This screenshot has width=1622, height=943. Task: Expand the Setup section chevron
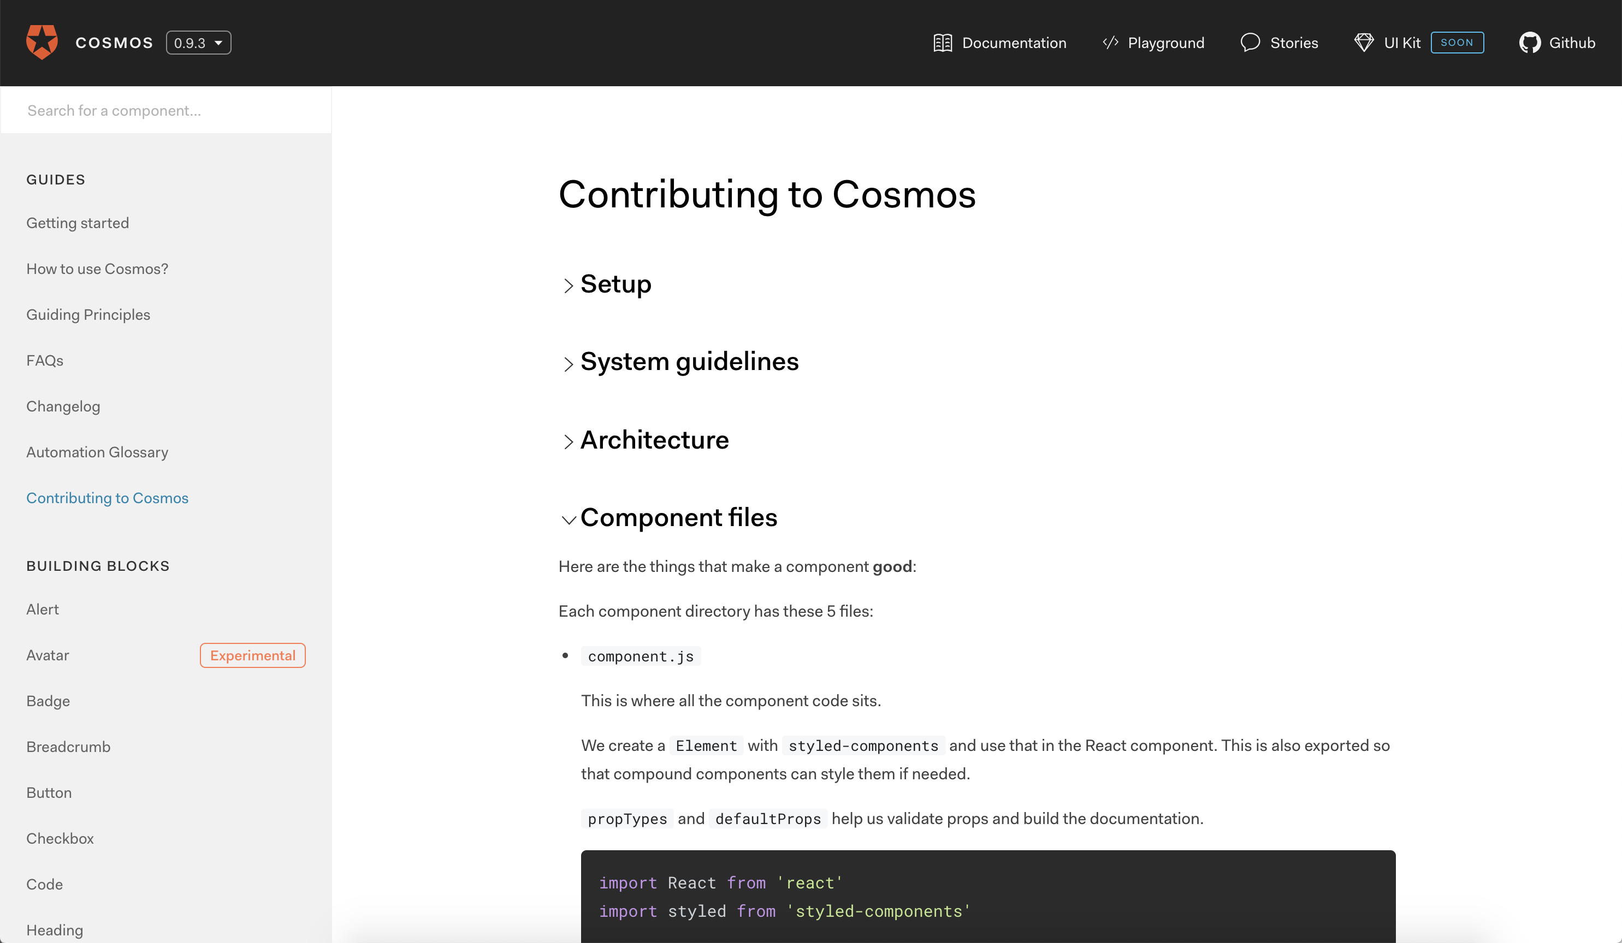pyautogui.click(x=568, y=285)
